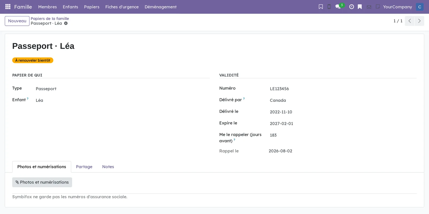Click the sticky note icon in navbar

click(378, 6)
